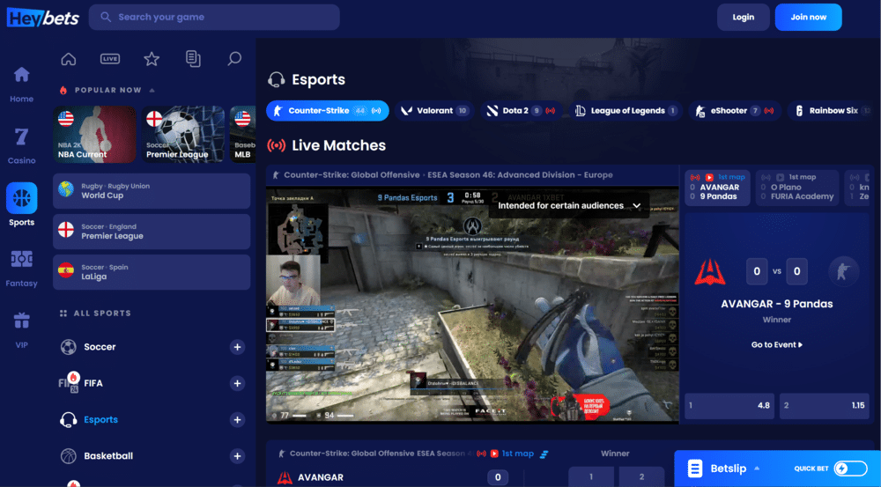This screenshot has width=881, height=487.
Task: Click the England flag on Premier League row
Action: tap(66, 230)
